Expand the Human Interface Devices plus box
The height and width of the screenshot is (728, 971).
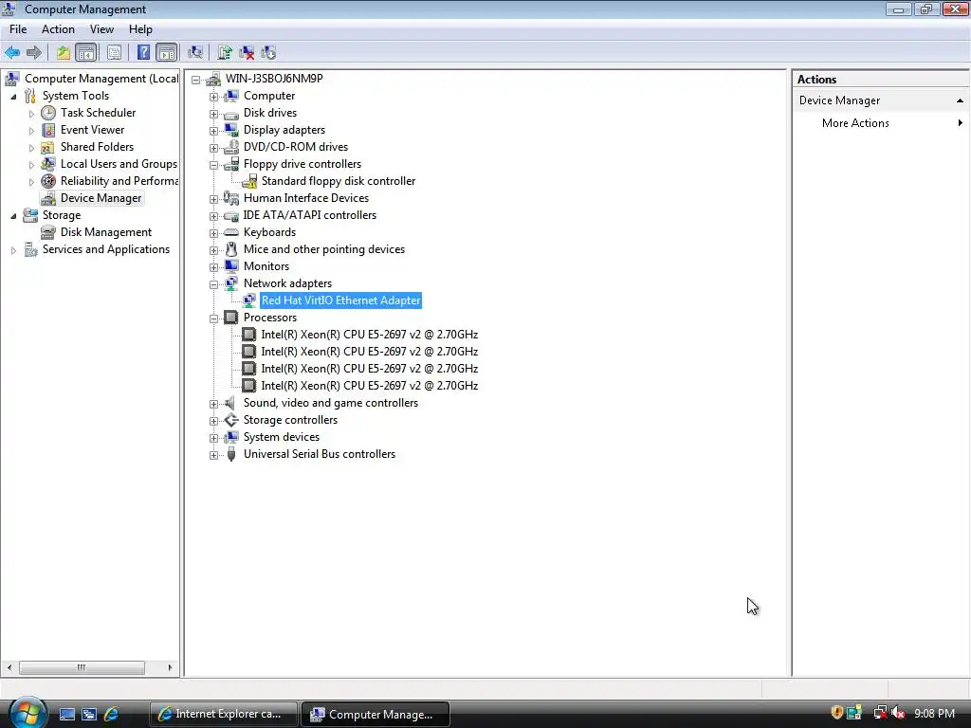tap(213, 199)
